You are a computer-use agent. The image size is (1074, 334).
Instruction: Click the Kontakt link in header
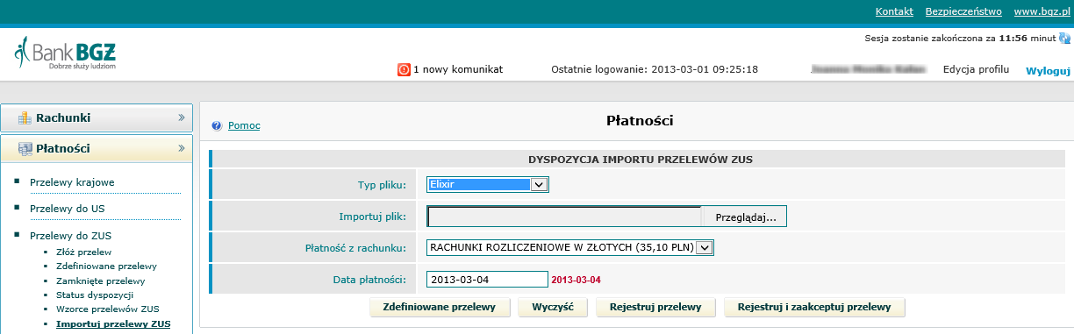click(x=895, y=11)
